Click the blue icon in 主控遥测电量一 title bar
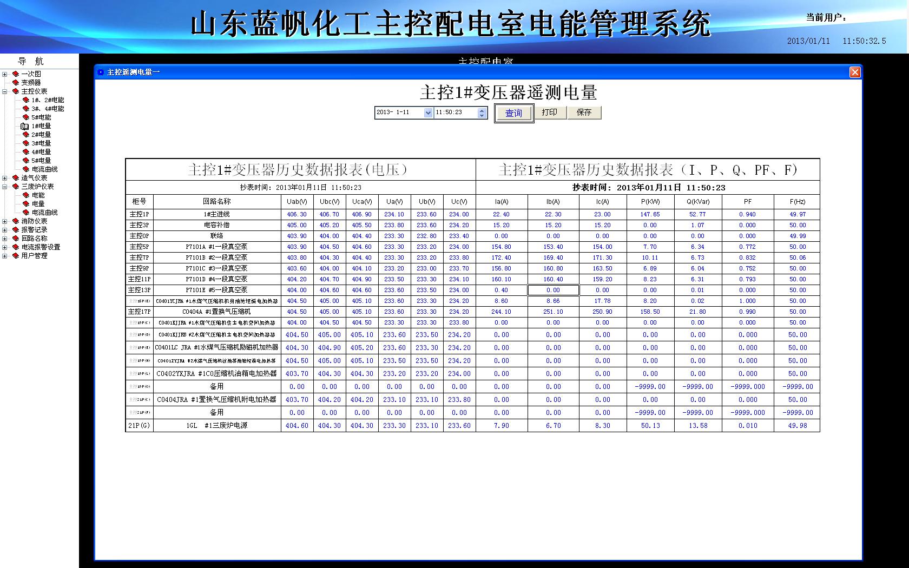The width and height of the screenshot is (909, 568). [x=100, y=72]
